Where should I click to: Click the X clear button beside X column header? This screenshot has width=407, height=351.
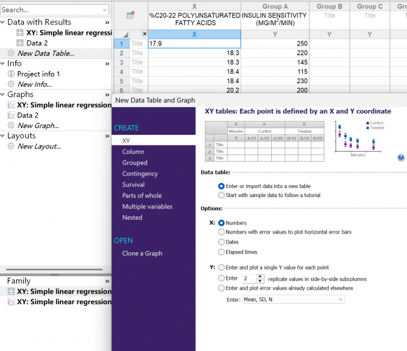click(145, 34)
